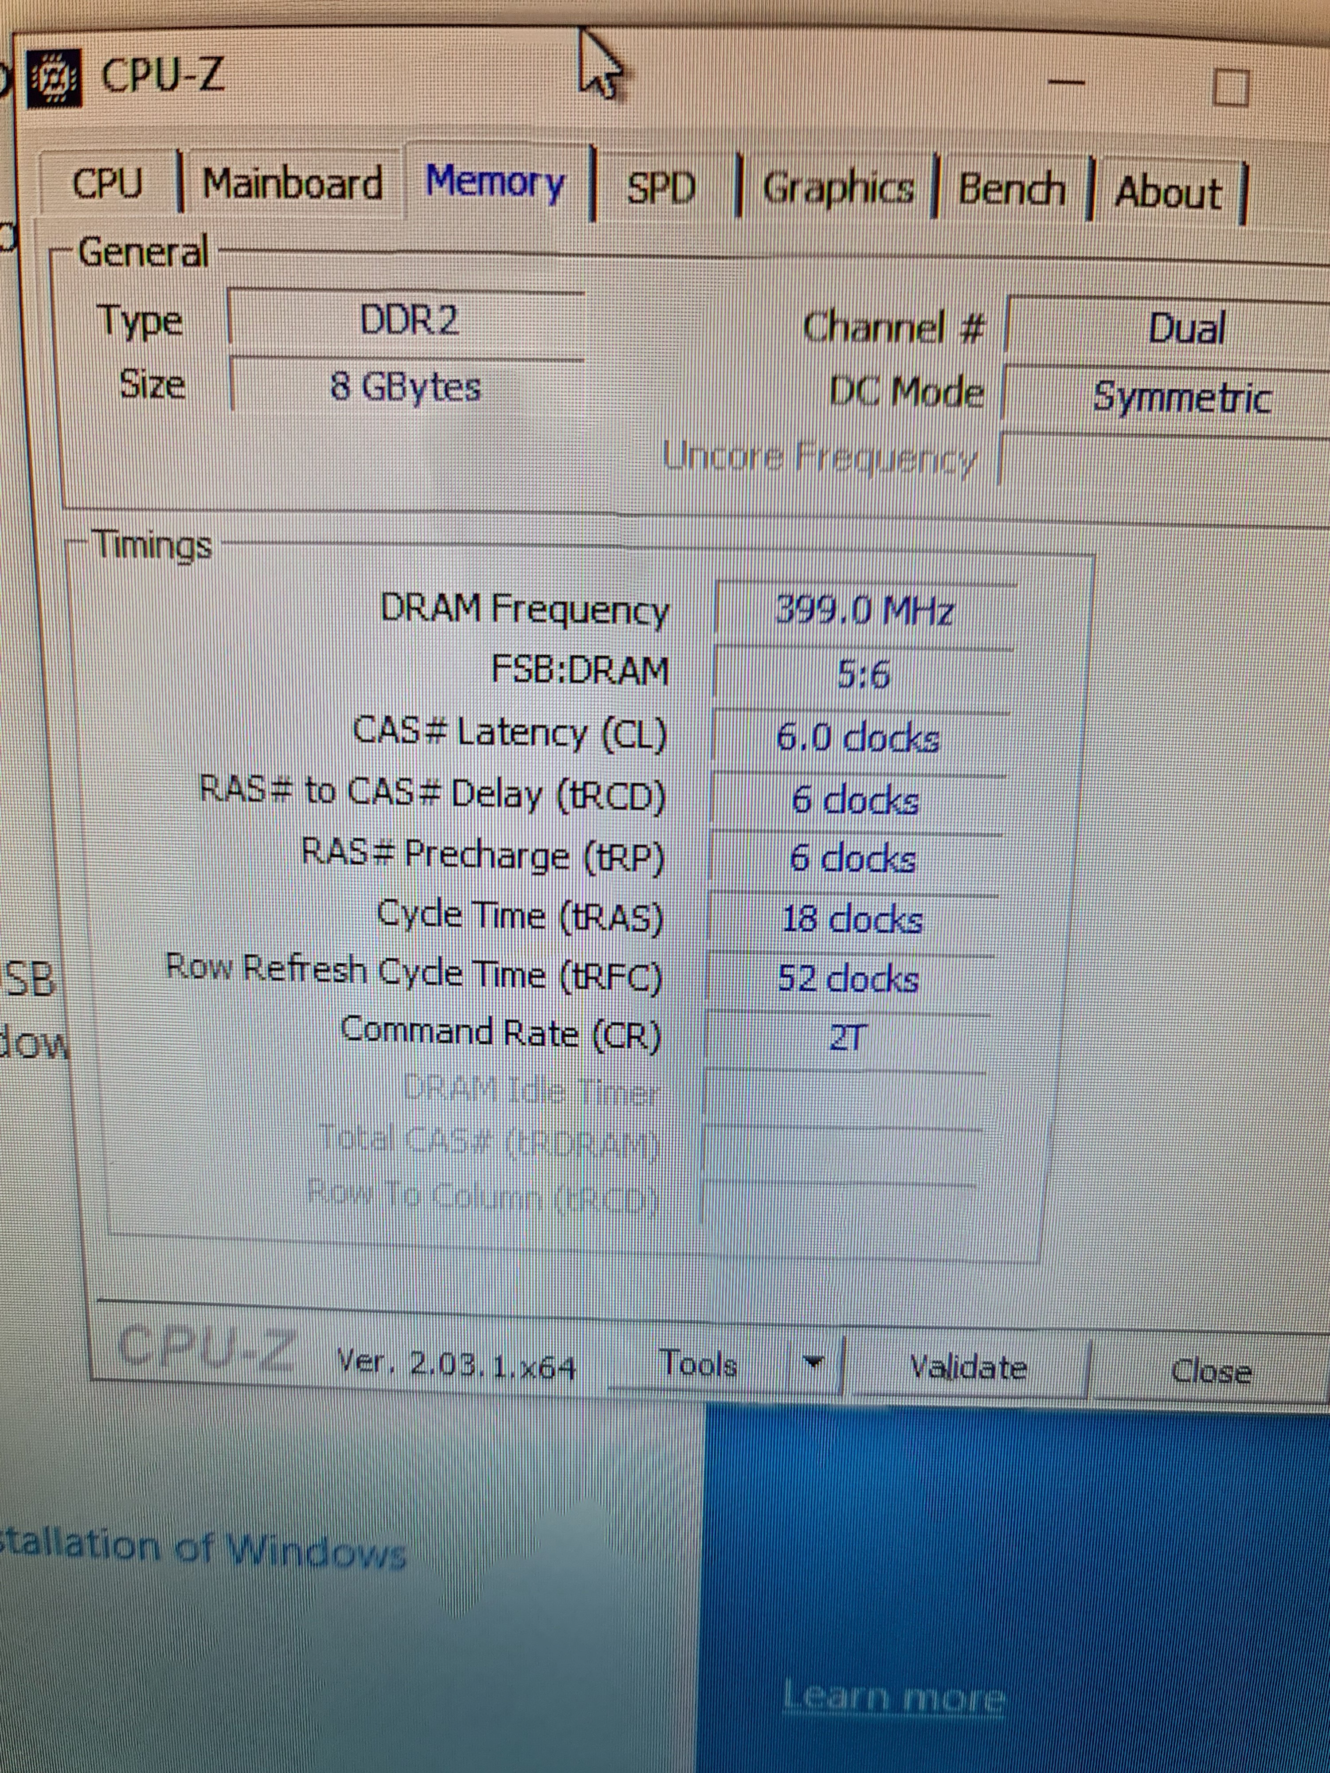Switch to the Graphics tab
This screenshot has height=1773, width=1330.
click(x=838, y=189)
